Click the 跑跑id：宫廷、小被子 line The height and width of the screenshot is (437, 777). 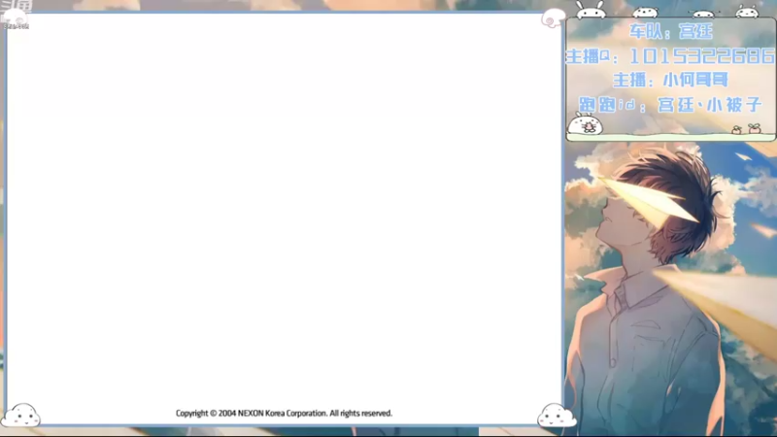(x=670, y=105)
